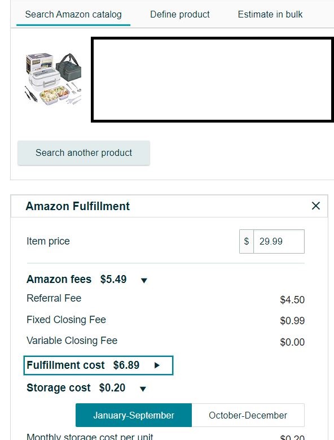Click the Fixed Closing Fee label
Image resolution: width=334 pixels, height=440 pixels.
(x=66, y=320)
